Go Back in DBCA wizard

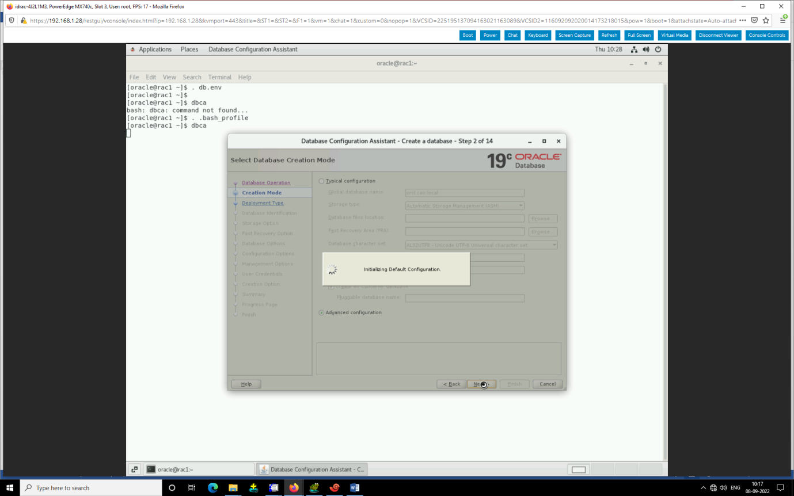(451, 384)
